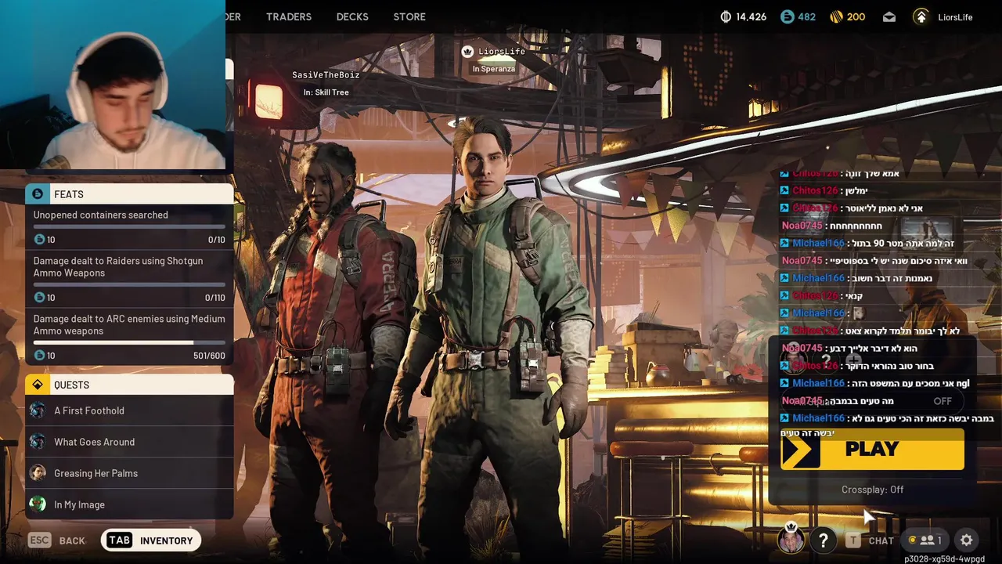This screenshot has width=1002, height=564.
Task: Click the plus invite icon behind chat overlay
Action: [853, 360]
